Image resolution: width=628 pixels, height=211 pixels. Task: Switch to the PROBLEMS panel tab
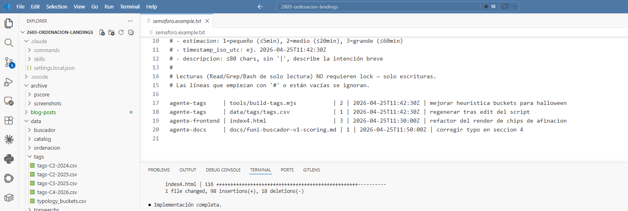click(159, 170)
